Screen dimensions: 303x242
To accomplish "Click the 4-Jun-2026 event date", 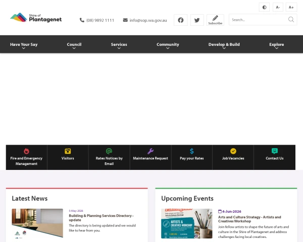I will tap(231, 211).
